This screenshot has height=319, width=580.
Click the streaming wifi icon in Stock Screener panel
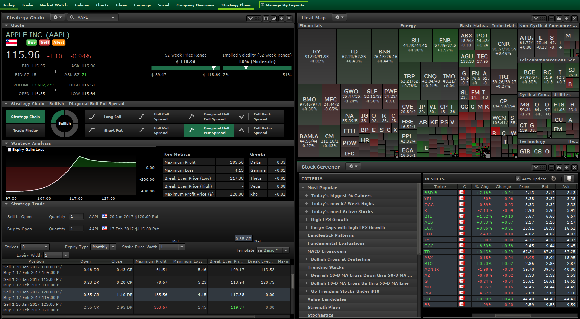536,167
